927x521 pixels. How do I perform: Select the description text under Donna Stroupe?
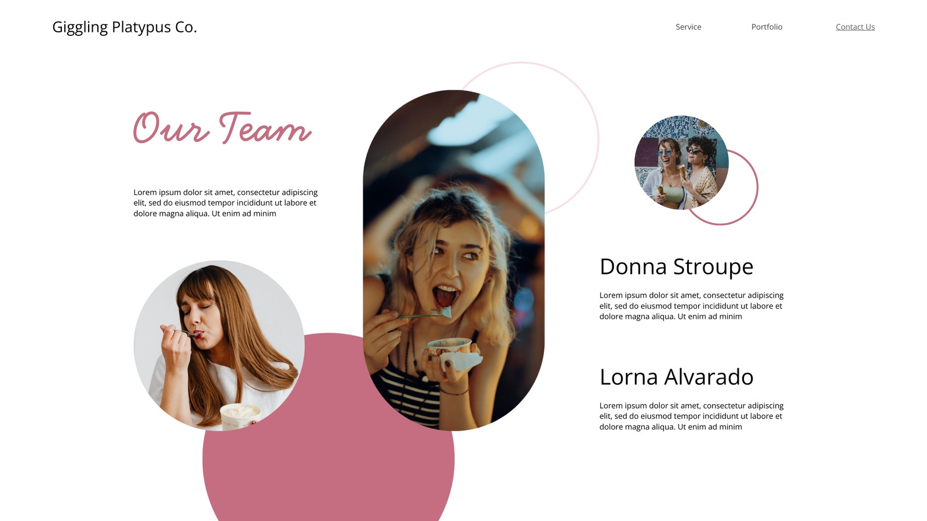pos(691,306)
